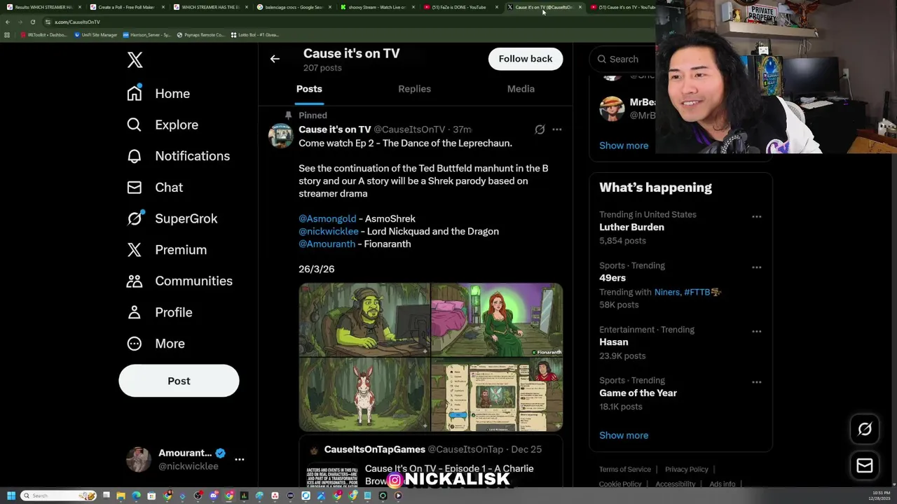Open the floating Grok button
Screen dimensions: 897x504
click(x=865, y=429)
